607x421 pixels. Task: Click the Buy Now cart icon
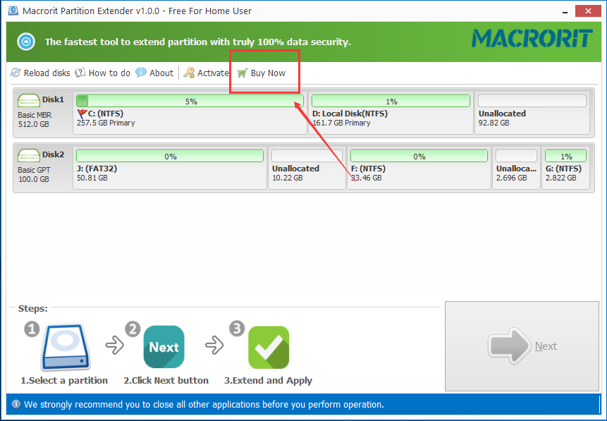[x=243, y=73]
